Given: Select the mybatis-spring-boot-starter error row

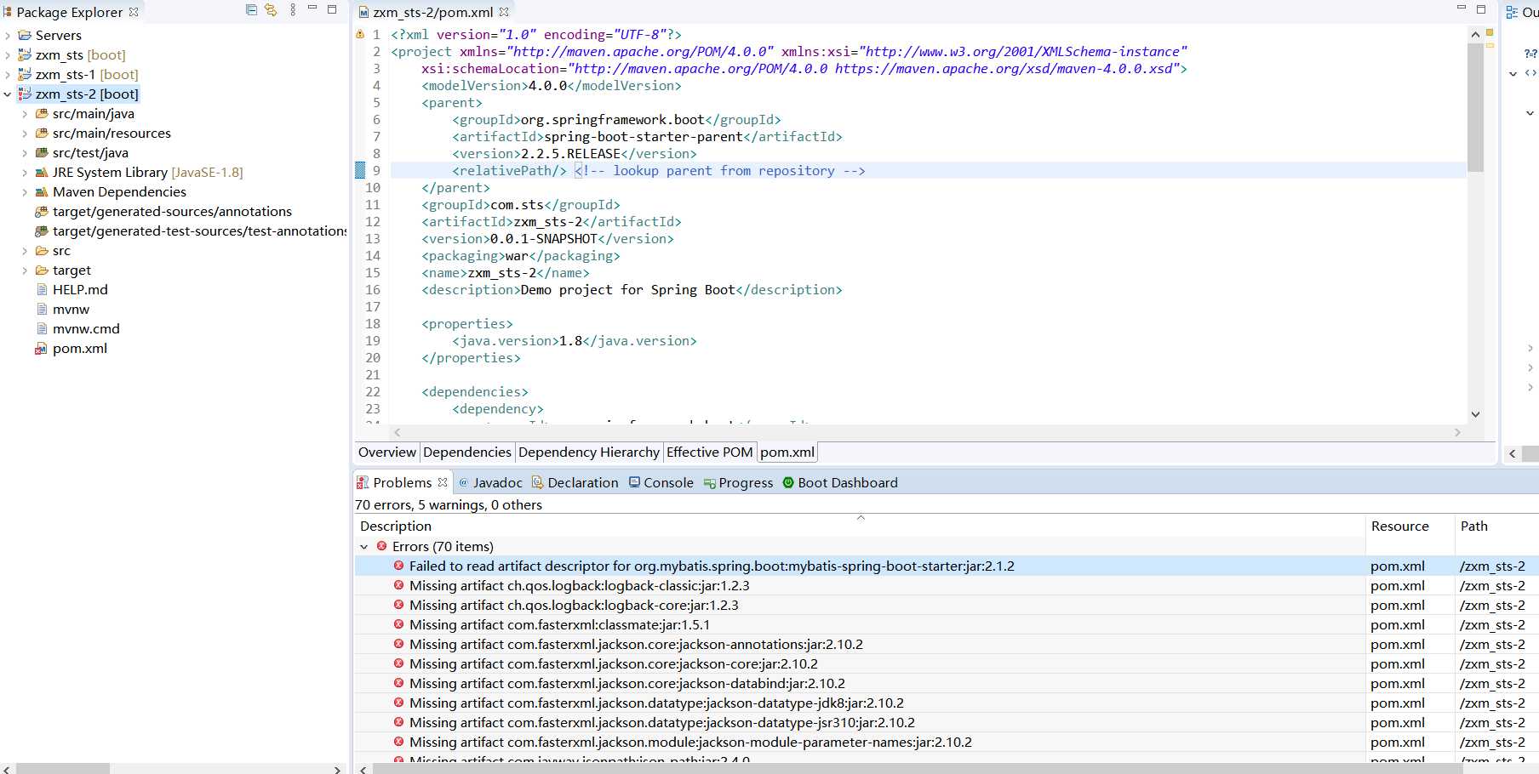Looking at the screenshot, I should pyautogui.click(x=947, y=566).
